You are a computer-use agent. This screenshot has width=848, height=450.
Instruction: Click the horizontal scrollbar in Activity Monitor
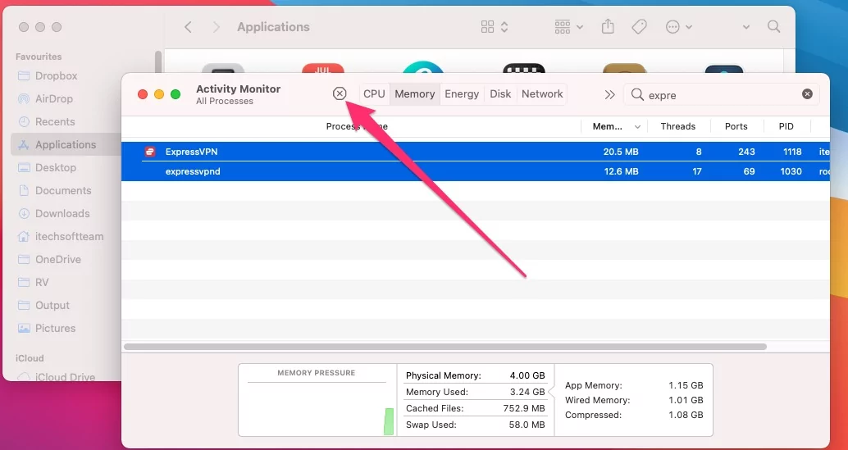coord(445,347)
